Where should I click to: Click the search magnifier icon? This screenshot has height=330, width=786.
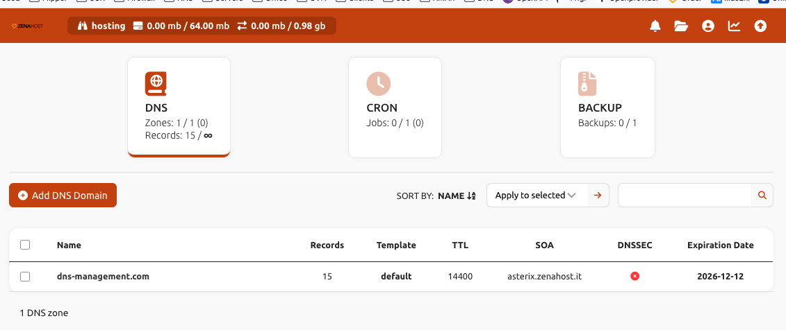(762, 195)
